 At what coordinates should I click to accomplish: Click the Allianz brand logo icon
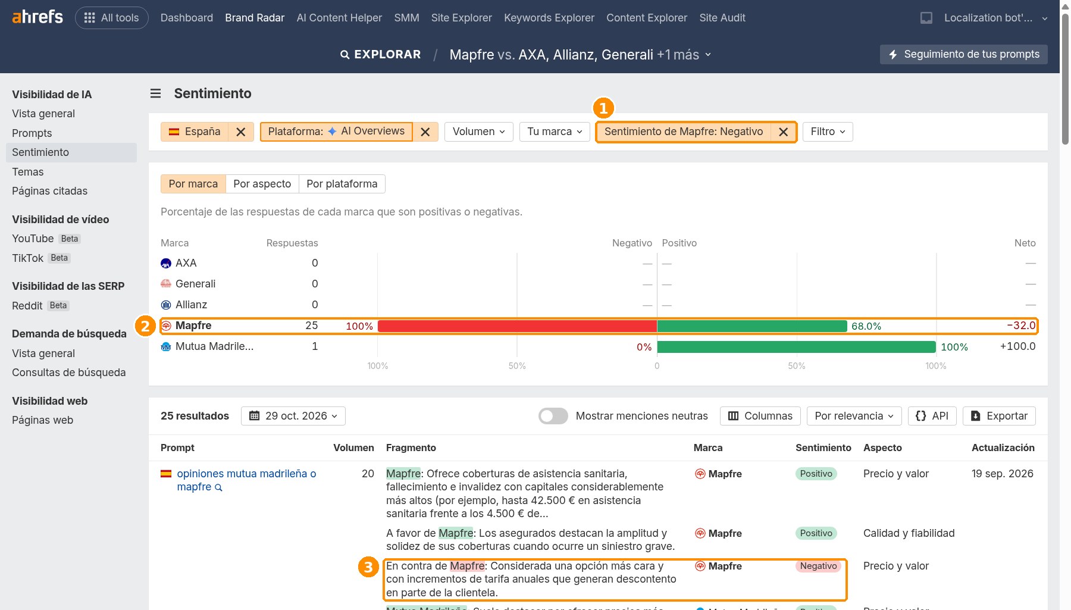point(166,305)
